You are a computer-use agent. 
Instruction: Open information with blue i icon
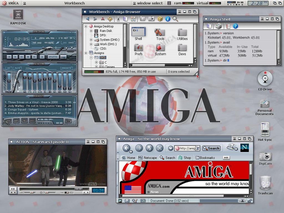tap(168, 19)
